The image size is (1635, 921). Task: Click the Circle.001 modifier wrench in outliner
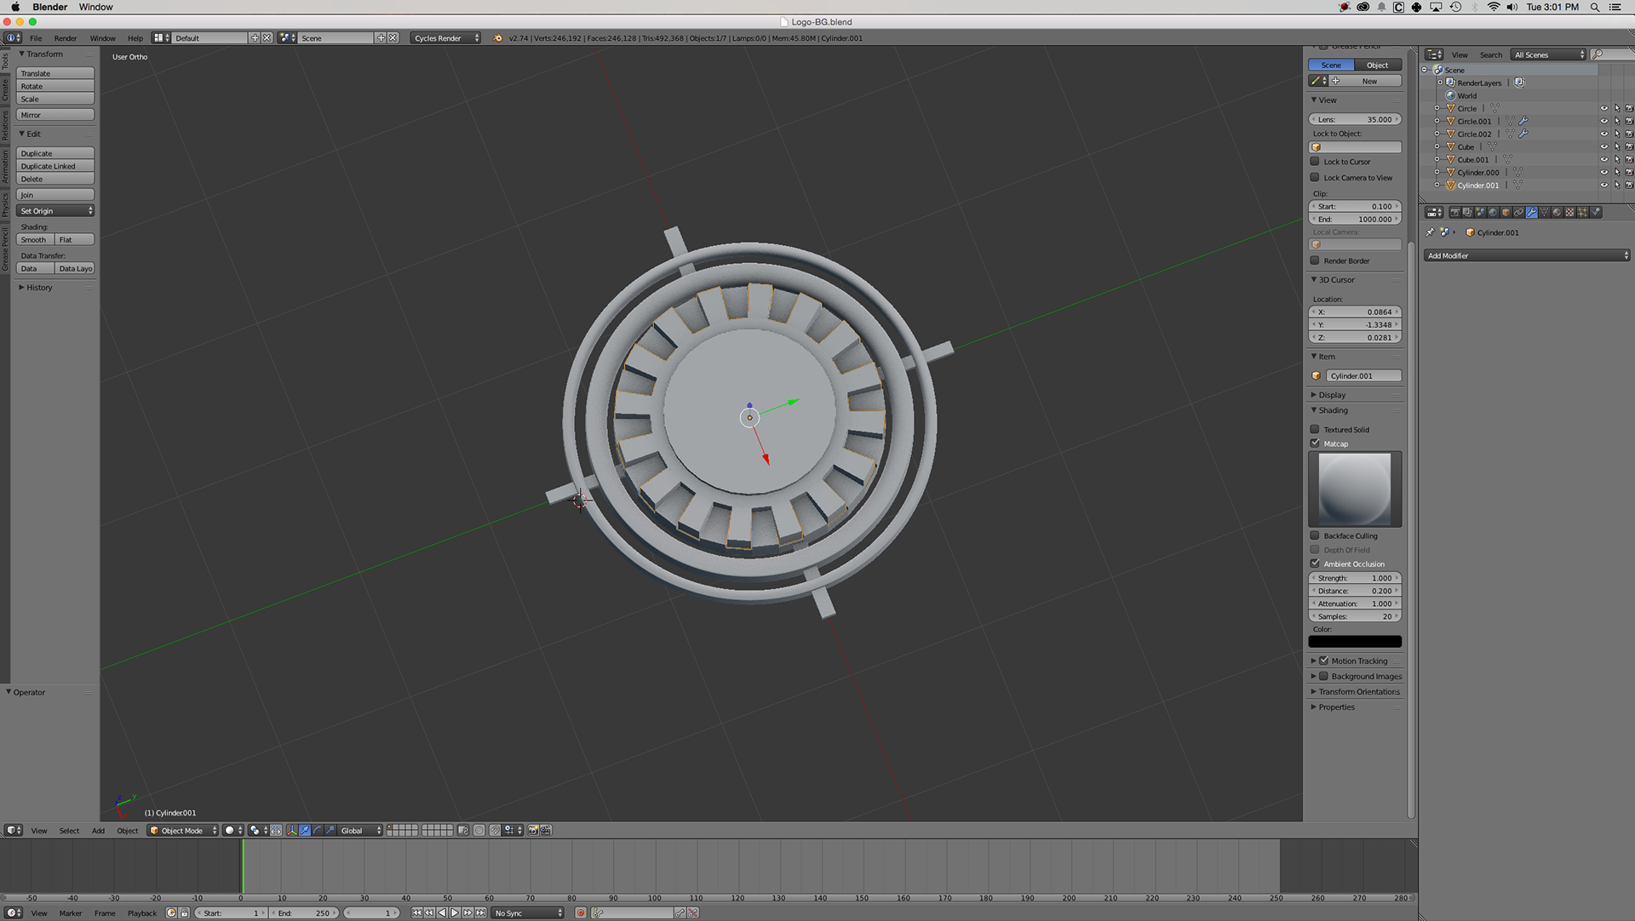1523,121
